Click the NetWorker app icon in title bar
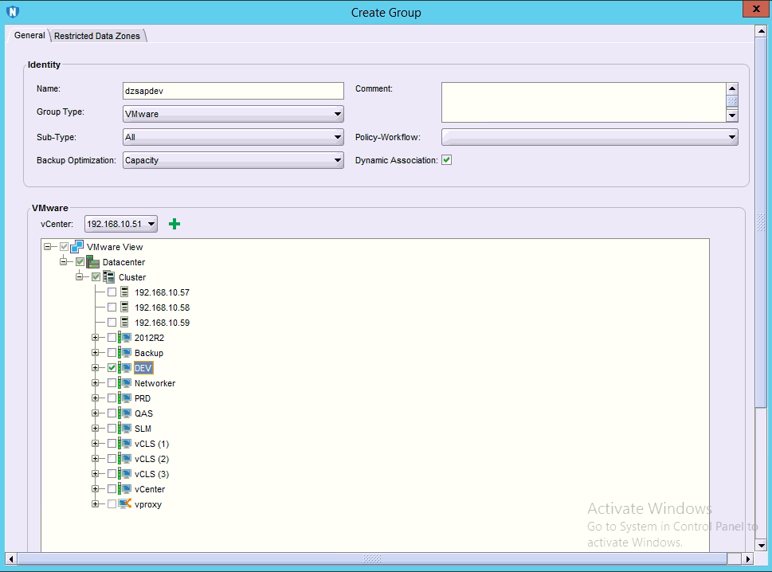 [12, 12]
